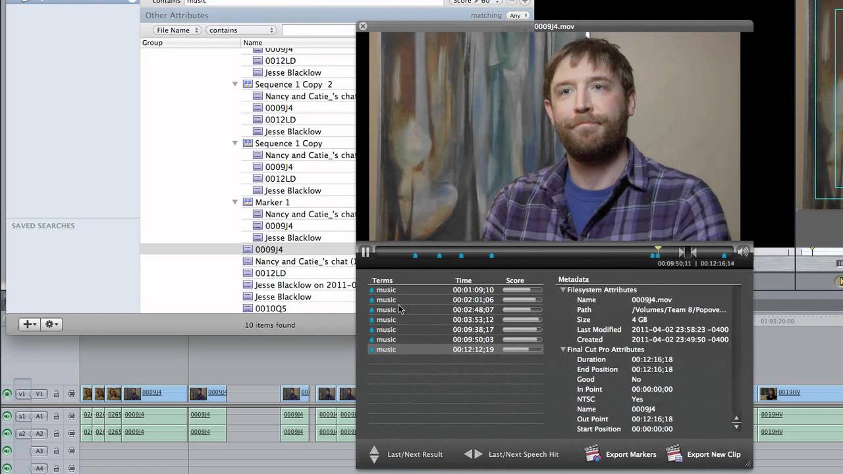This screenshot has height=474, width=843.
Task: Collapse the Sequence 1 Copy group
Action: 234,143
